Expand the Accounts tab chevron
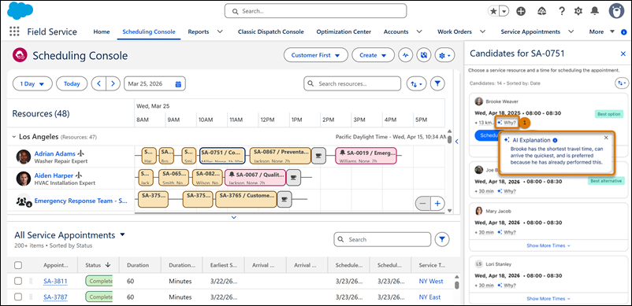Viewport: 632px width, 306px height. coord(419,31)
